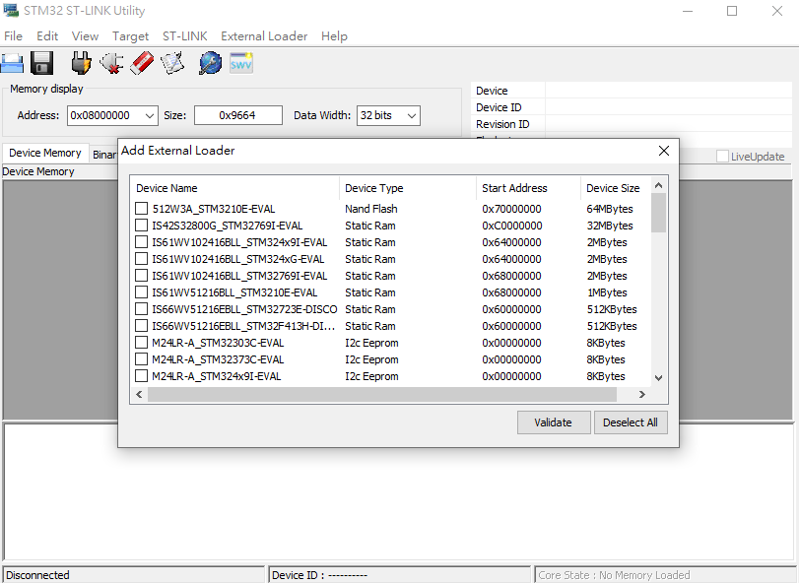This screenshot has height=583, width=800.
Task: Switch to the Device Memory tab
Action: coord(45,153)
